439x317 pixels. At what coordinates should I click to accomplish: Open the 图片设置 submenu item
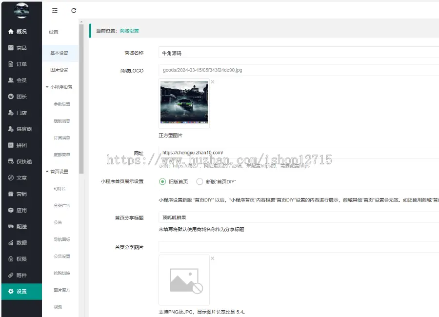59,70
